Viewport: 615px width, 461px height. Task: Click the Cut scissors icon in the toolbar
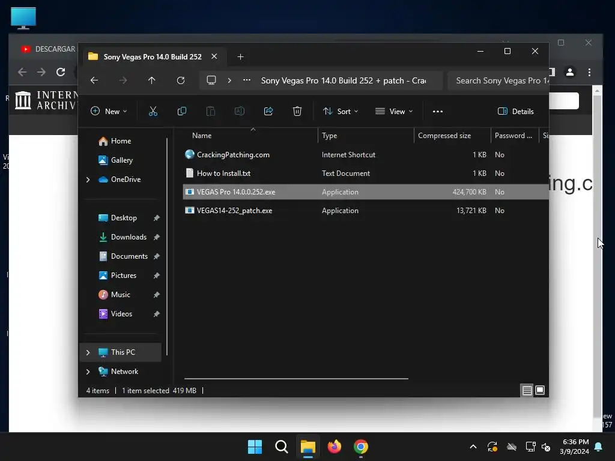(x=153, y=111)
